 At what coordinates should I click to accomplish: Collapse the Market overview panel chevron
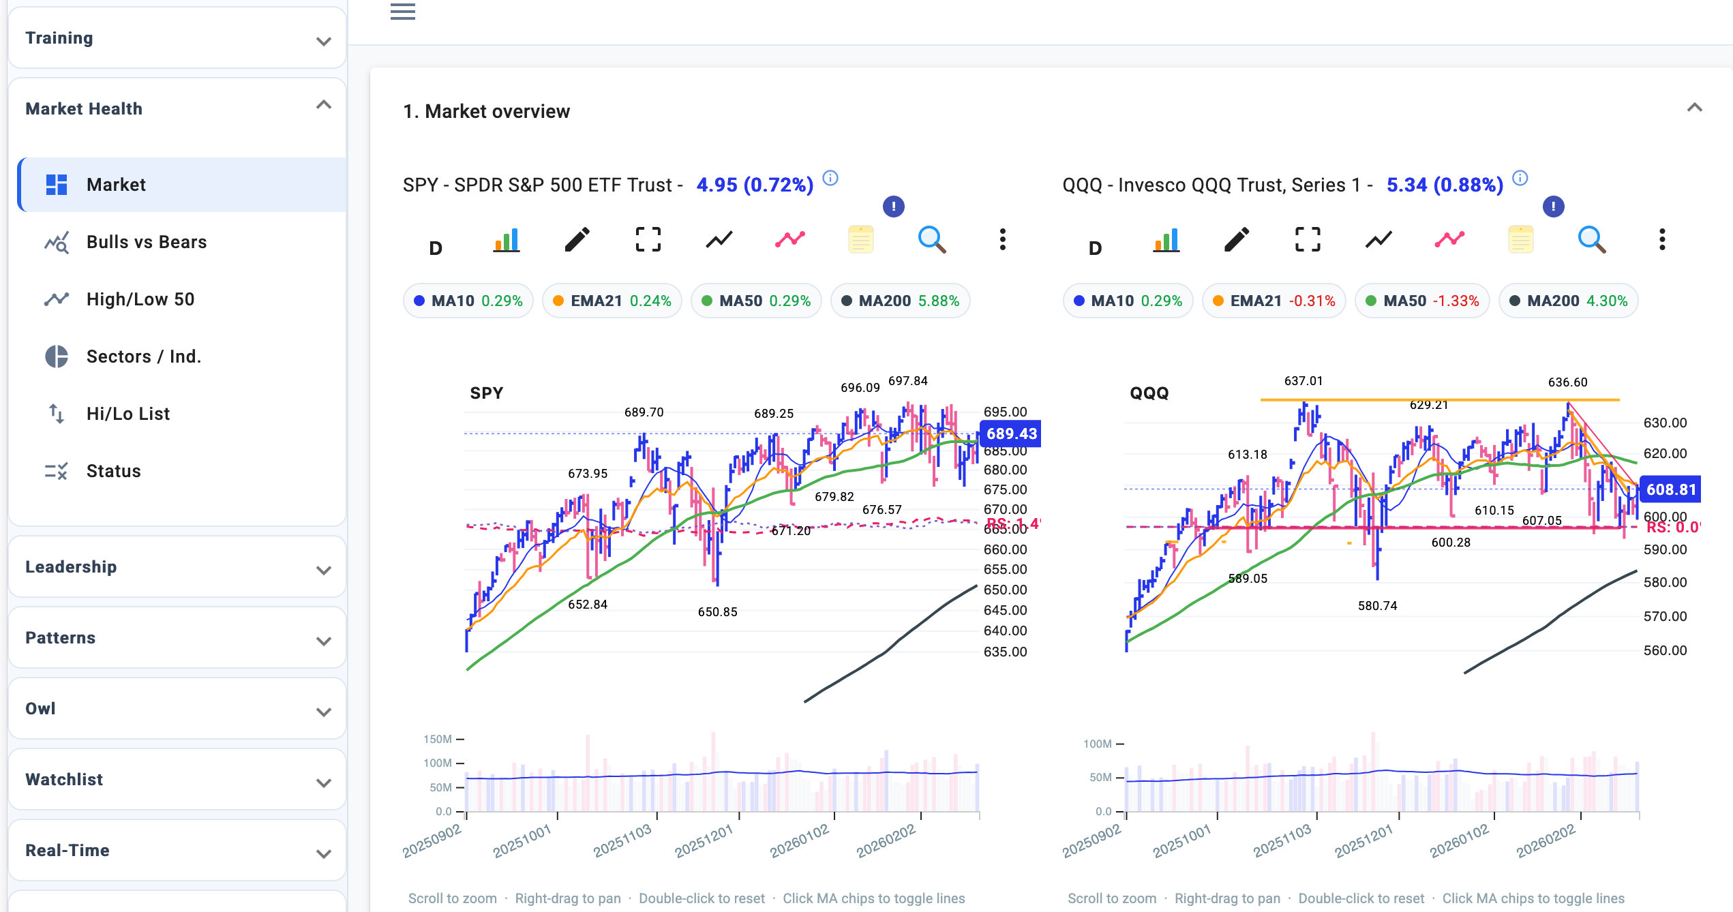coord(1694,108)
